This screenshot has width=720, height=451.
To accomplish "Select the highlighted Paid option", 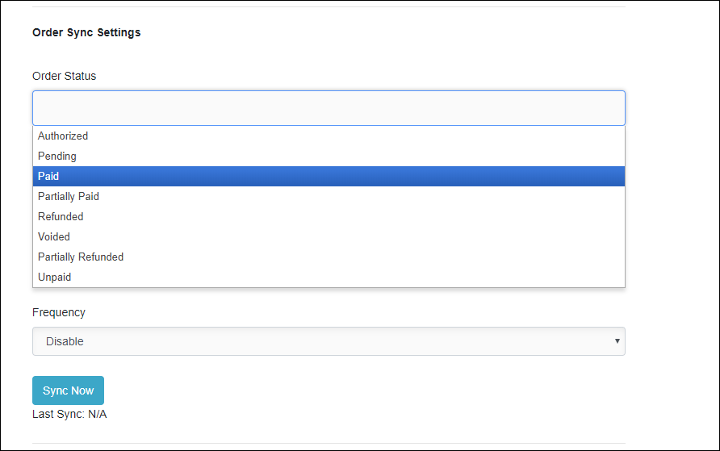I will 48,176.
